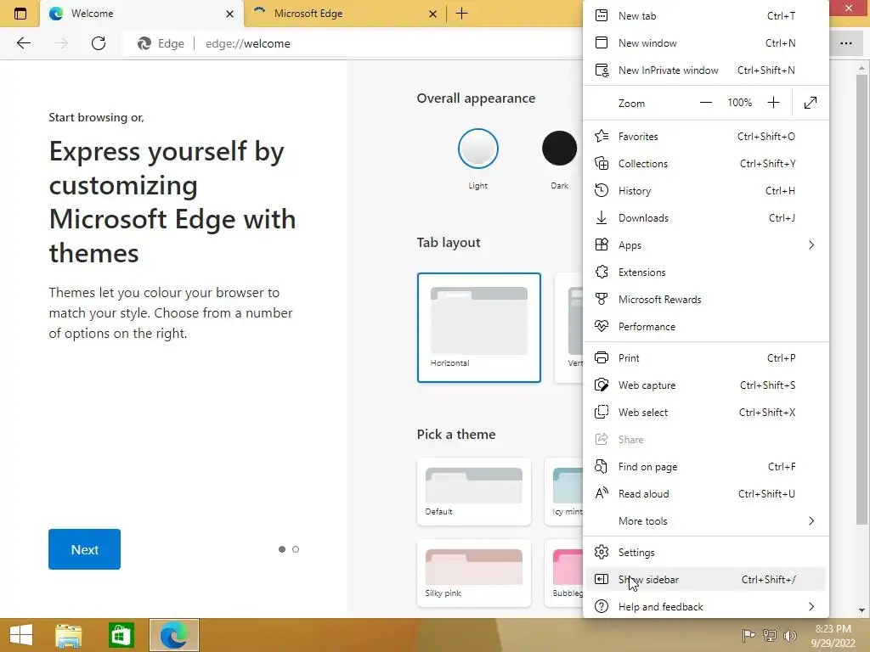The height and width of the screenshot is (652, 870).
Task: Click the Find on page icon
Action: [x=602, y=466]
